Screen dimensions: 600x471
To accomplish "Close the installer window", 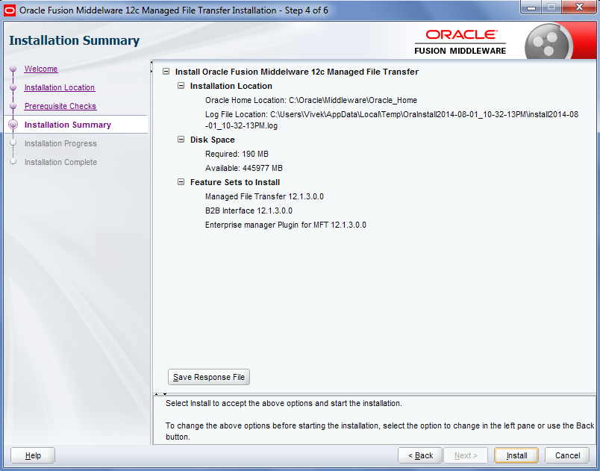I will (579, 7).
